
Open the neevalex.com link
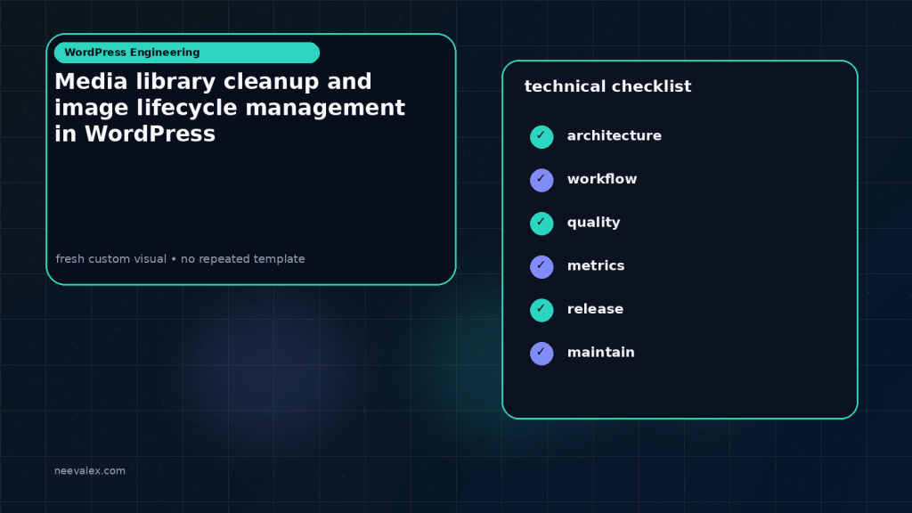pos(90,470)
